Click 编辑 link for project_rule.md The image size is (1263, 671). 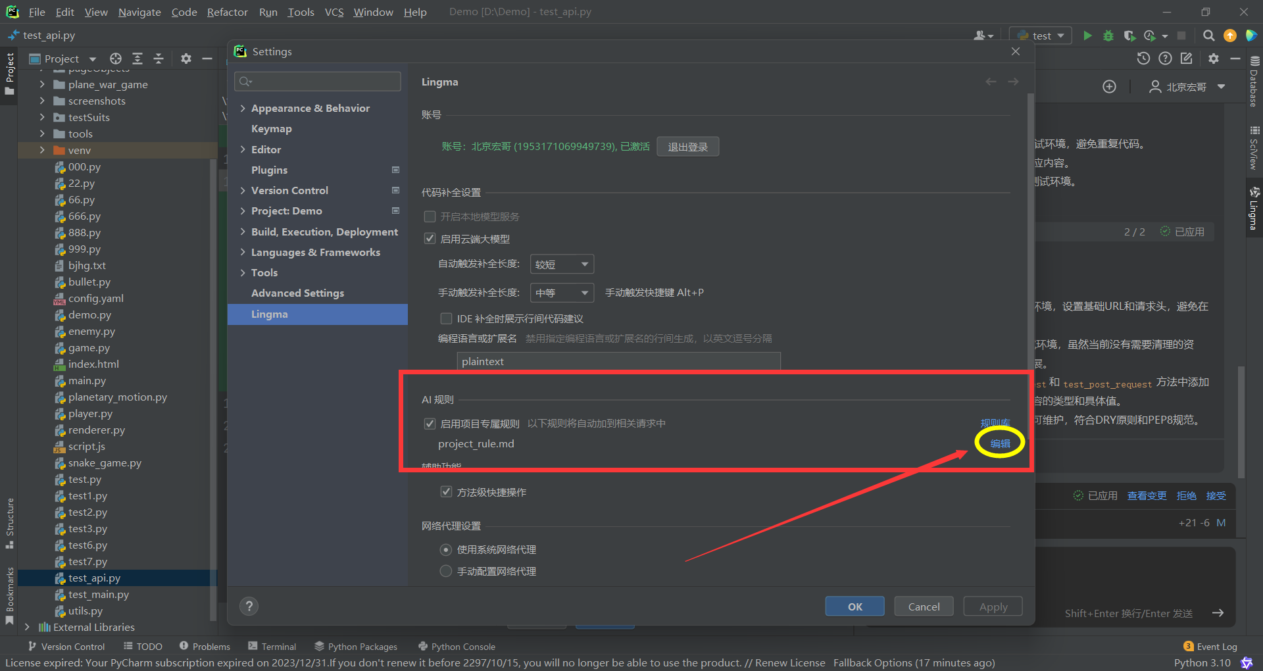[1000, 443]
